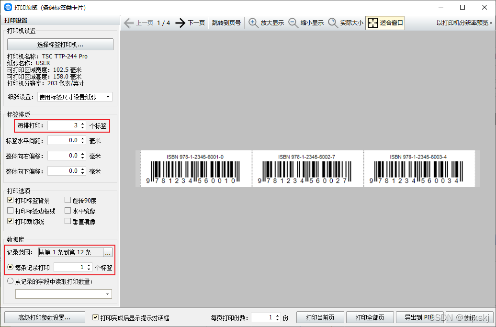Select the fit window icon
Screen dimensions: 496x327
coord(373,23)
